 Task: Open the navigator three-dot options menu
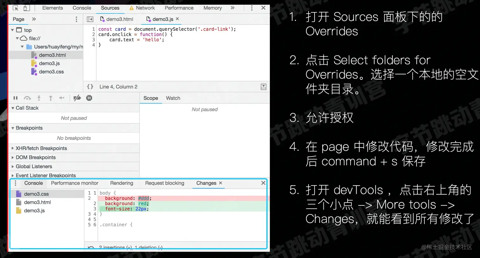pos(76,19)
